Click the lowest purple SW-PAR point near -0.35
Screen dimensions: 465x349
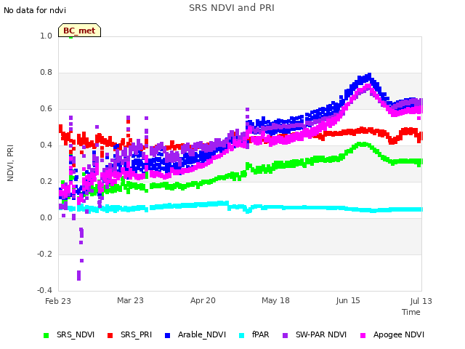[78, 278]
